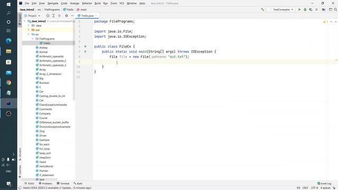Viewport: 338px width, 190px height.
Task: Click the IntelliJ IDEA taskbar icon
Action: (x=8, y=103)
